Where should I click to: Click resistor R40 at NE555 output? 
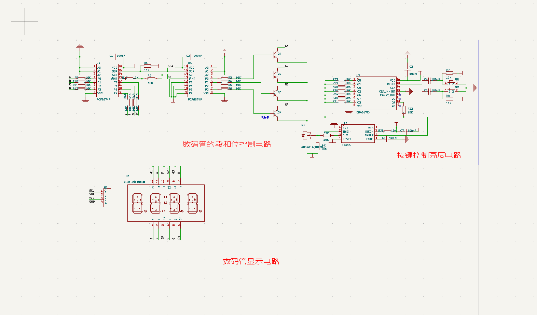tap(327, 135)
